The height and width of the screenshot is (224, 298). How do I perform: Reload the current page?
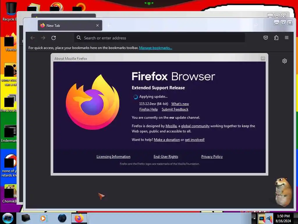coord(54,38)
